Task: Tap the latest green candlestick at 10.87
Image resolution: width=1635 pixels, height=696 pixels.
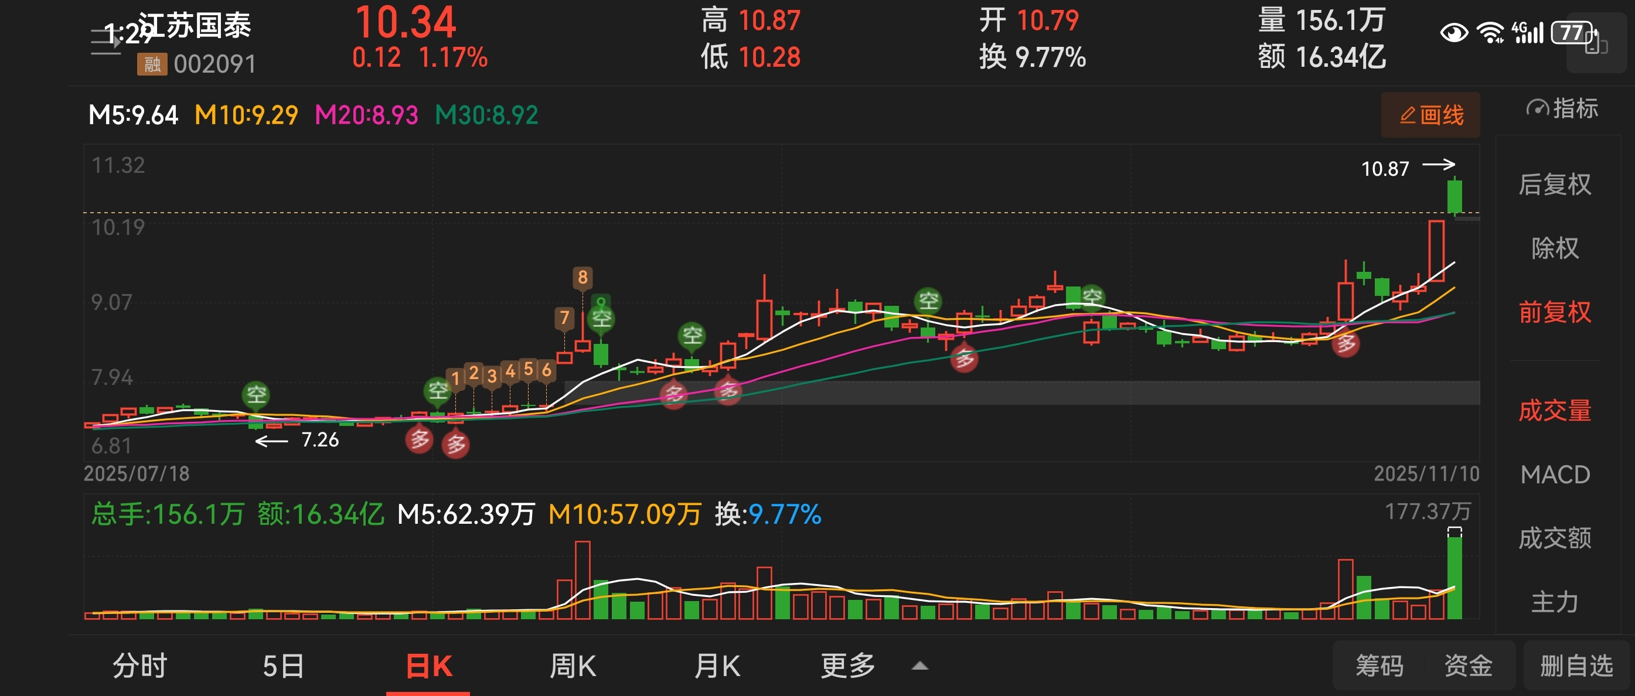Action: pyautogui.click(x=1454, y=196)
